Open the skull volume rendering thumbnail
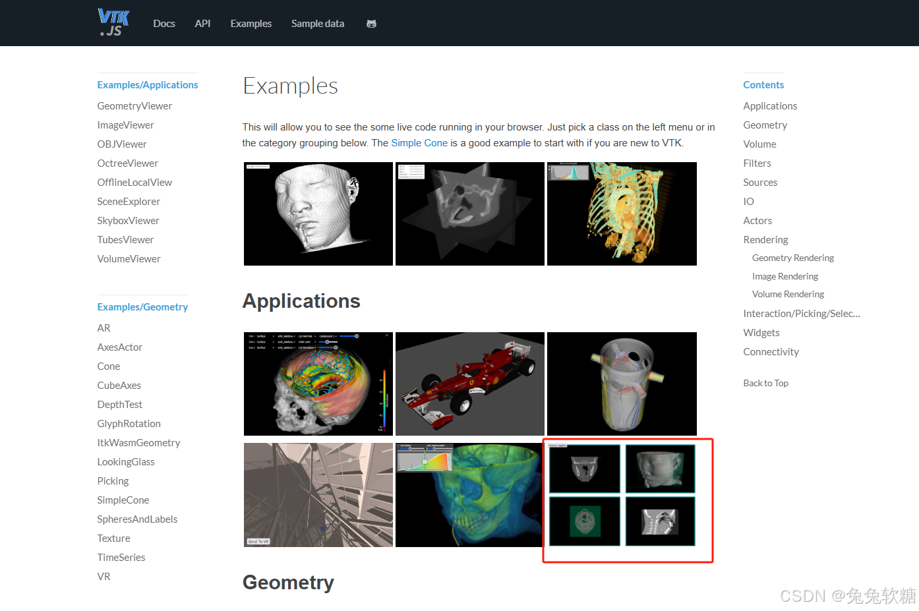 pyautogui.click(x=469, y=494)
